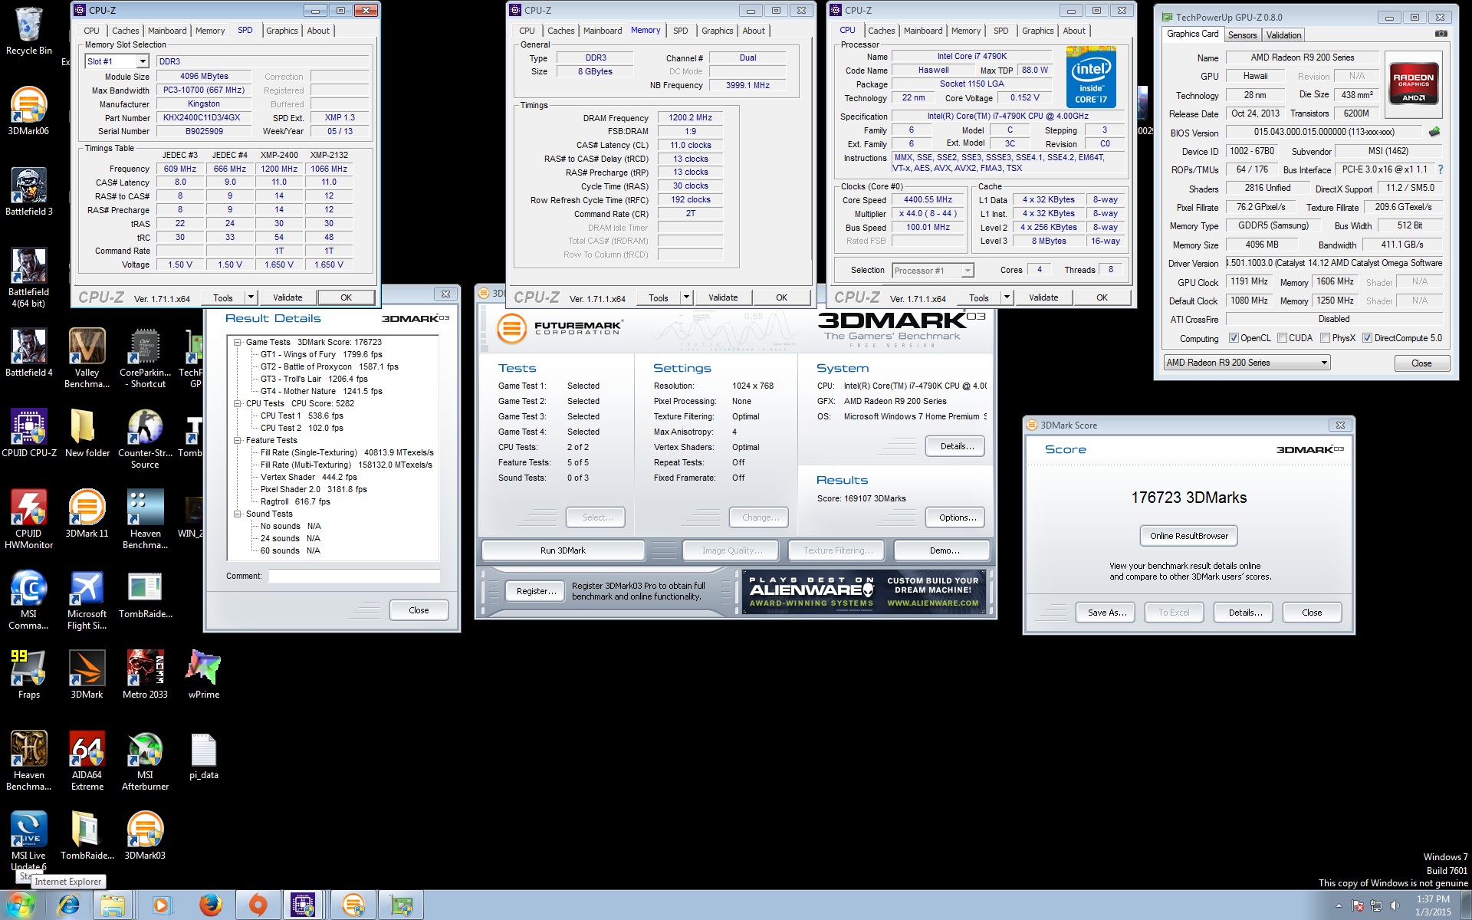Click the GPU-Z screenshot camera icon
The height and width of the screenshot is (920, 1472).
1441,34
